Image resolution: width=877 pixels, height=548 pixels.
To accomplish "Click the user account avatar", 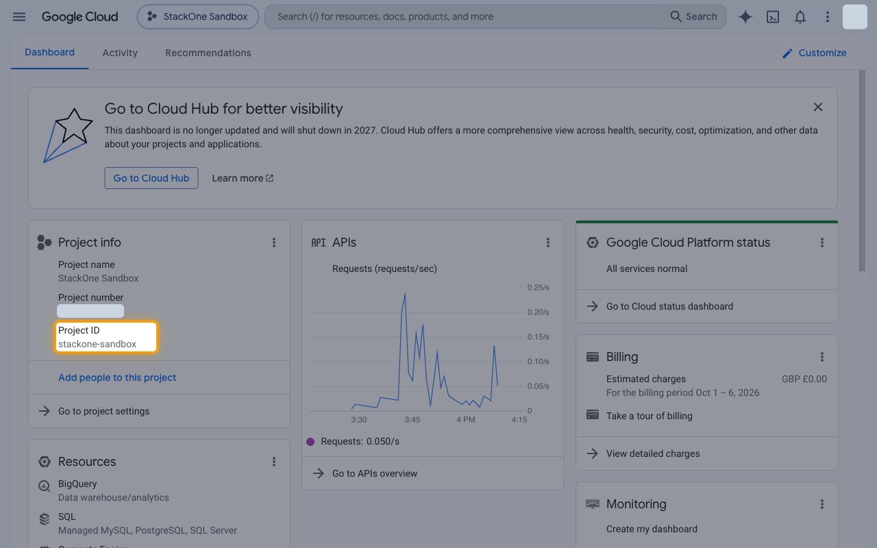I will (x=855, y=16).
